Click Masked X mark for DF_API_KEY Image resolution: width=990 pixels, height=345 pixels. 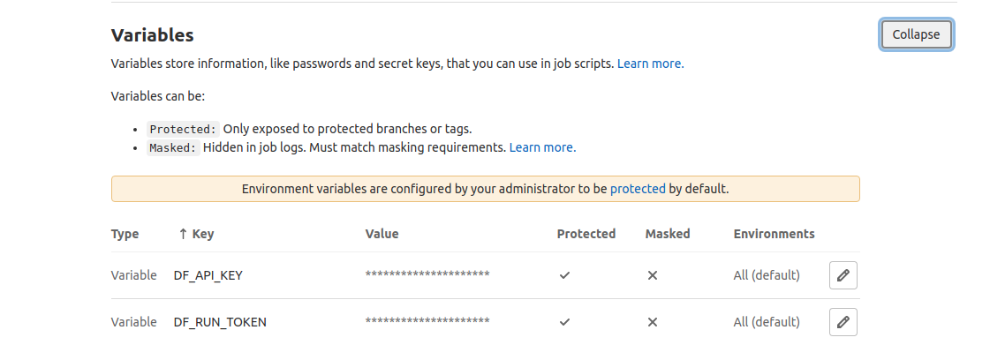point(653,275)
